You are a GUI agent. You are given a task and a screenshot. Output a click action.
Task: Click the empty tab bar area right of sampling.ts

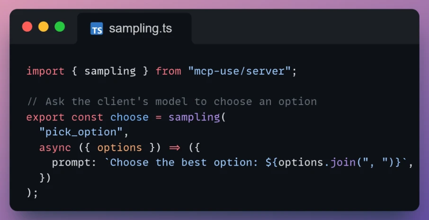coord(305,28)
